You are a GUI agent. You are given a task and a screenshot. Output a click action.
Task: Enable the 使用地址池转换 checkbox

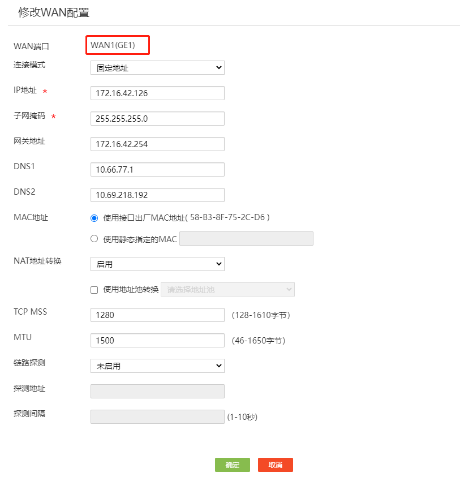94,290
